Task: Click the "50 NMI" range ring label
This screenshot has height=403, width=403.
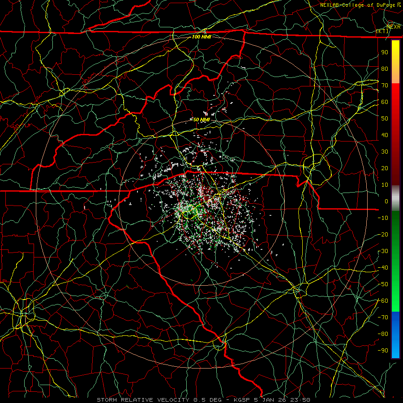Action: point(201,120)
